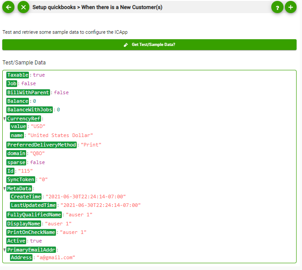Click the PrintOnCheckName "auser 1" value

[73, 232]
